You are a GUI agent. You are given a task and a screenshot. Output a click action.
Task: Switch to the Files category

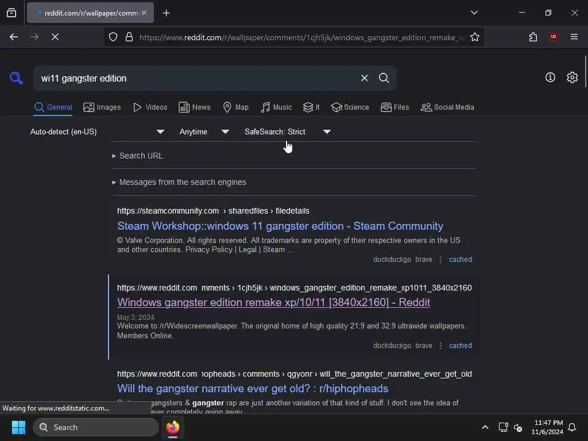(x=394, y=107)
